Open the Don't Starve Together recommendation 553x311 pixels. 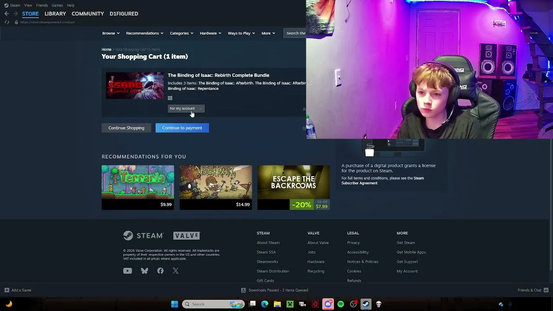coord(216,187)
